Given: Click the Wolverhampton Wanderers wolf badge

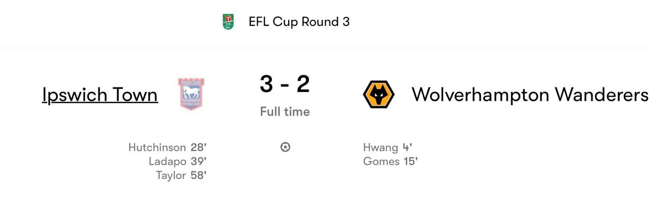Looking at the screenshot, I should click(379, 95).
